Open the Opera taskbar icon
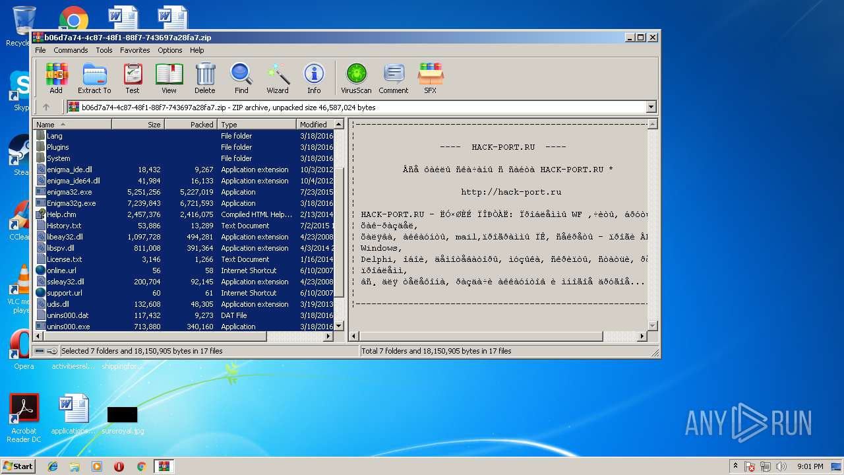The image size is (844, 475). [119, 466]
